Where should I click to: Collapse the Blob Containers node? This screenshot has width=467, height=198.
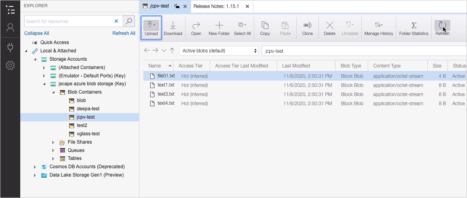pyautogui.click(x=53, y=92)
